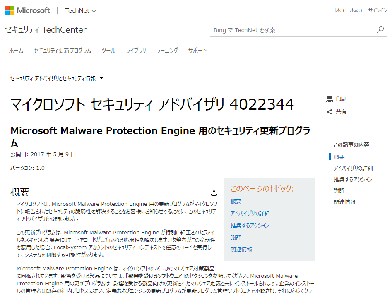Click the share icon

coord(329,112)
